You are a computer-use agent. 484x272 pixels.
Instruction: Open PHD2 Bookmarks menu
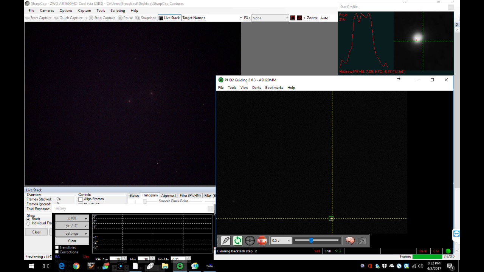click(274, 87)
